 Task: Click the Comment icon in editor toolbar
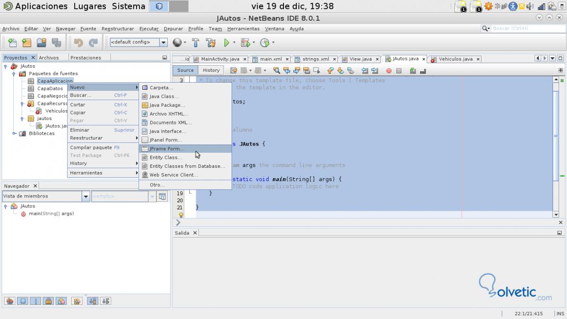[x=413, y=70]
